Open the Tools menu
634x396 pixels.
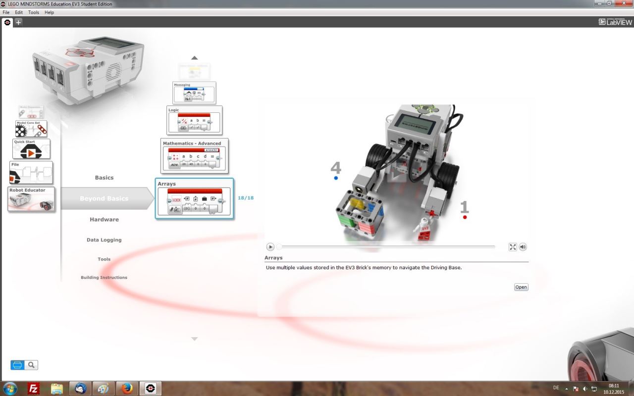click(x=34, y=12)
